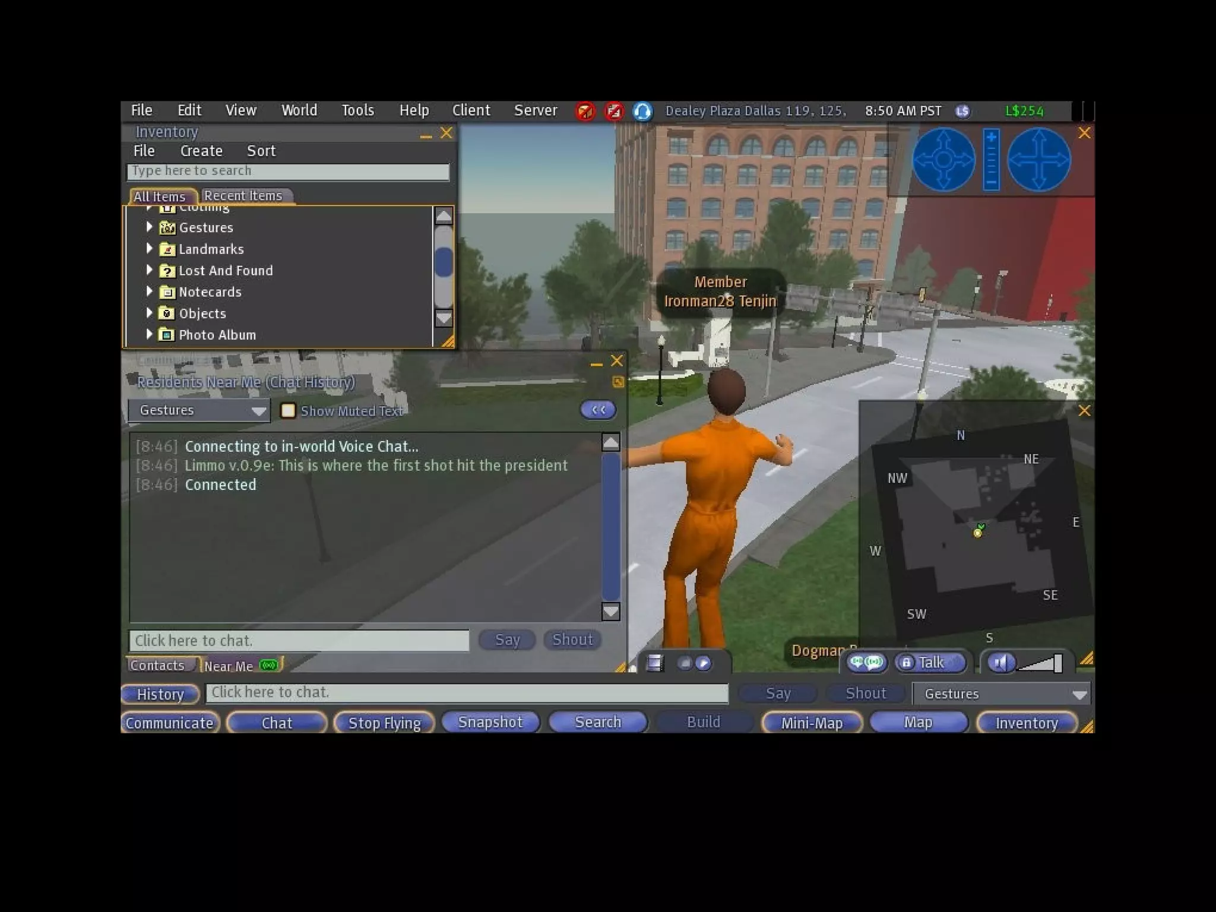Click the Lost And Found folder icon
This screenshot has width=1216, height=912.
[x=167, y=271]
